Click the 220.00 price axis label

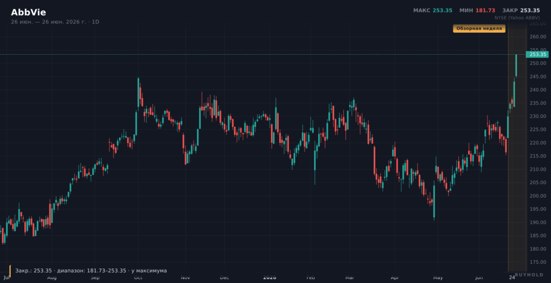coord(538,143)
